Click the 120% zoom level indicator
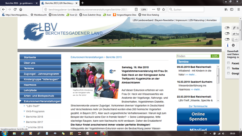The image size is (242, 136). pos(144,10)
